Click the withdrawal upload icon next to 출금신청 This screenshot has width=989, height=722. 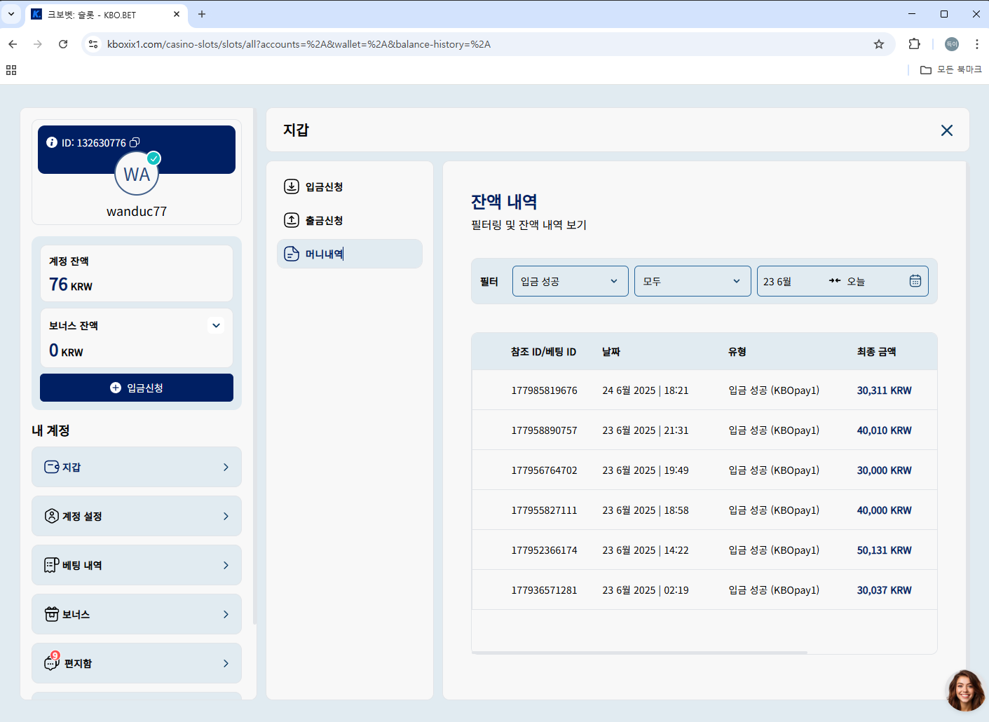(292, 220)
